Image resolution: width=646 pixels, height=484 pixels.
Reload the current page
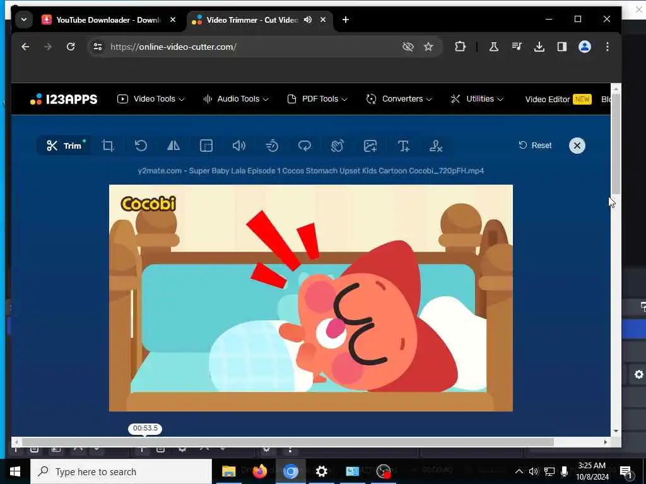pos(71,47)
